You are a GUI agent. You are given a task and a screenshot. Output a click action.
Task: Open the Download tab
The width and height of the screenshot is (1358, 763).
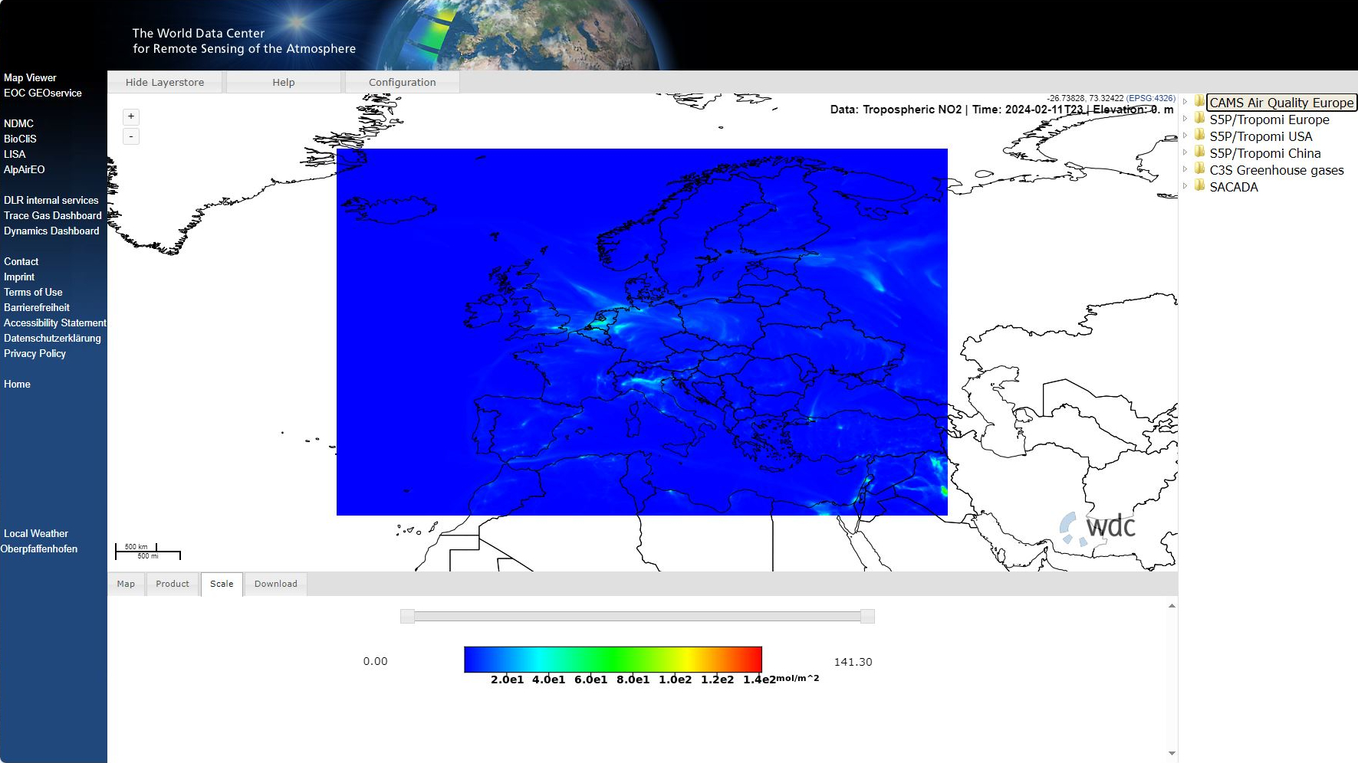(x=275, y=584)
